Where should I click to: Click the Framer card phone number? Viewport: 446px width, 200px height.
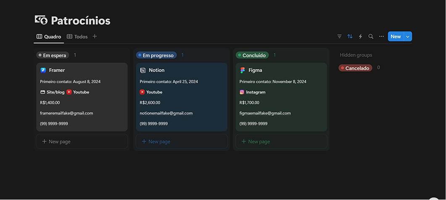tap(54, 123)
